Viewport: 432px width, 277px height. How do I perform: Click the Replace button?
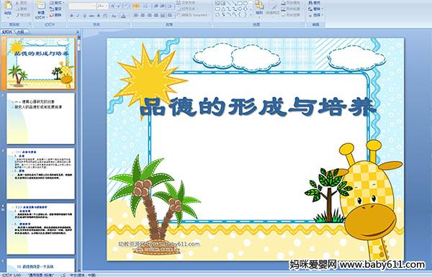tap(315, 9)
